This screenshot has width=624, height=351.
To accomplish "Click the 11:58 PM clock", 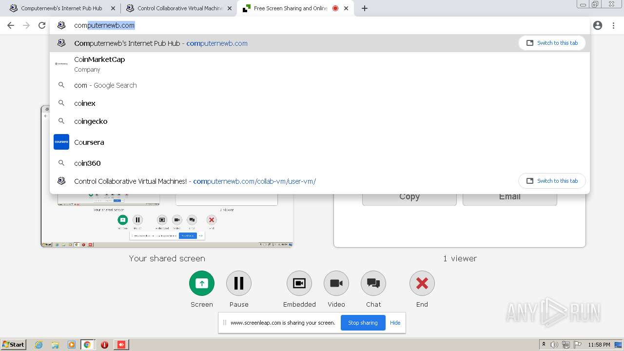I will [599, 345].
